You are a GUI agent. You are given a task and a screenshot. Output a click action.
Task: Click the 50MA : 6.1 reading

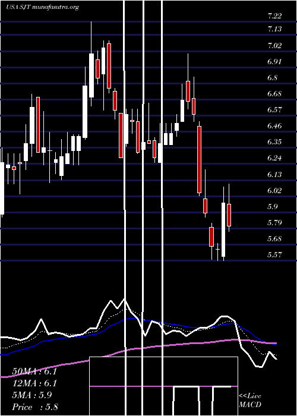(34, 371)
